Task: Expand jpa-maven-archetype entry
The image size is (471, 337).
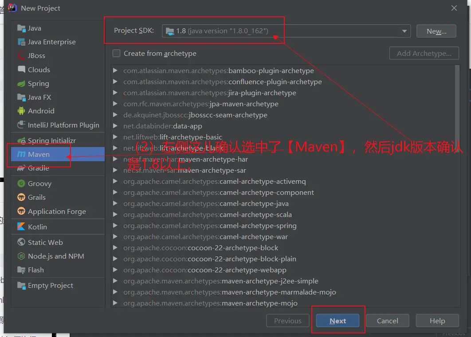Action: coord(115,104)
